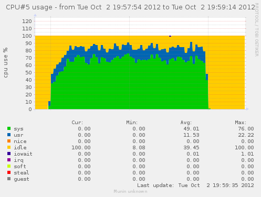Click the Cur column header
The height and width of the screenshot is (197, 261).
pyautogui.click(x=77, y=123)
